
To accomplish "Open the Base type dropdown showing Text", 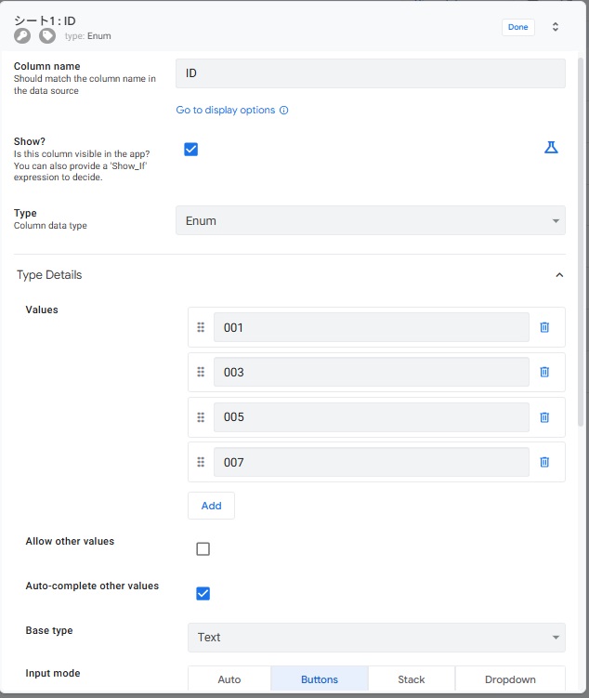I will [375, 638].
